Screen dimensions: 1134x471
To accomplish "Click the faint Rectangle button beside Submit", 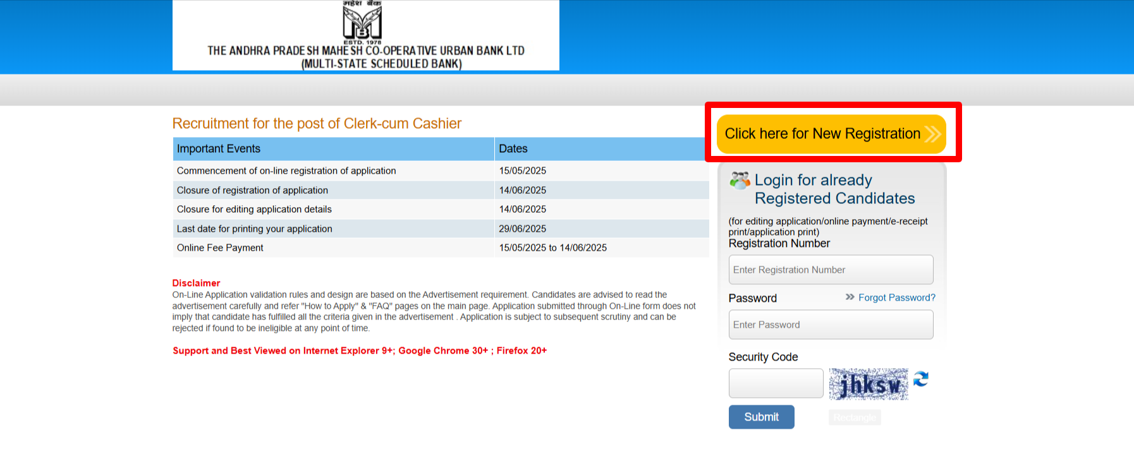I will (855, 417).
